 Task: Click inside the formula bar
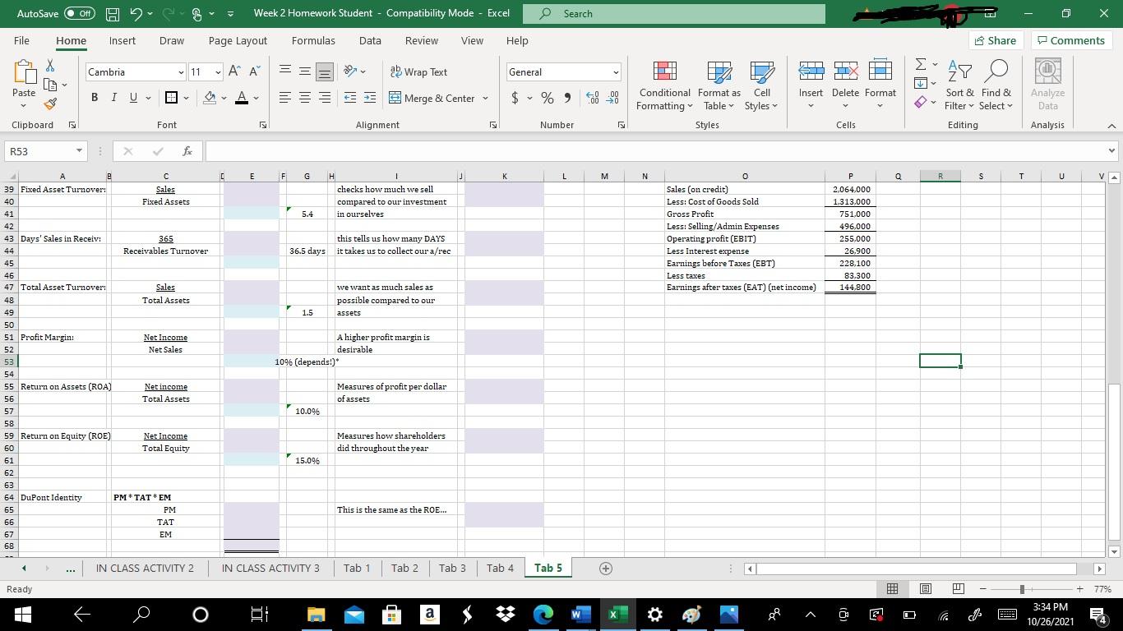click(x=575, y=150)
